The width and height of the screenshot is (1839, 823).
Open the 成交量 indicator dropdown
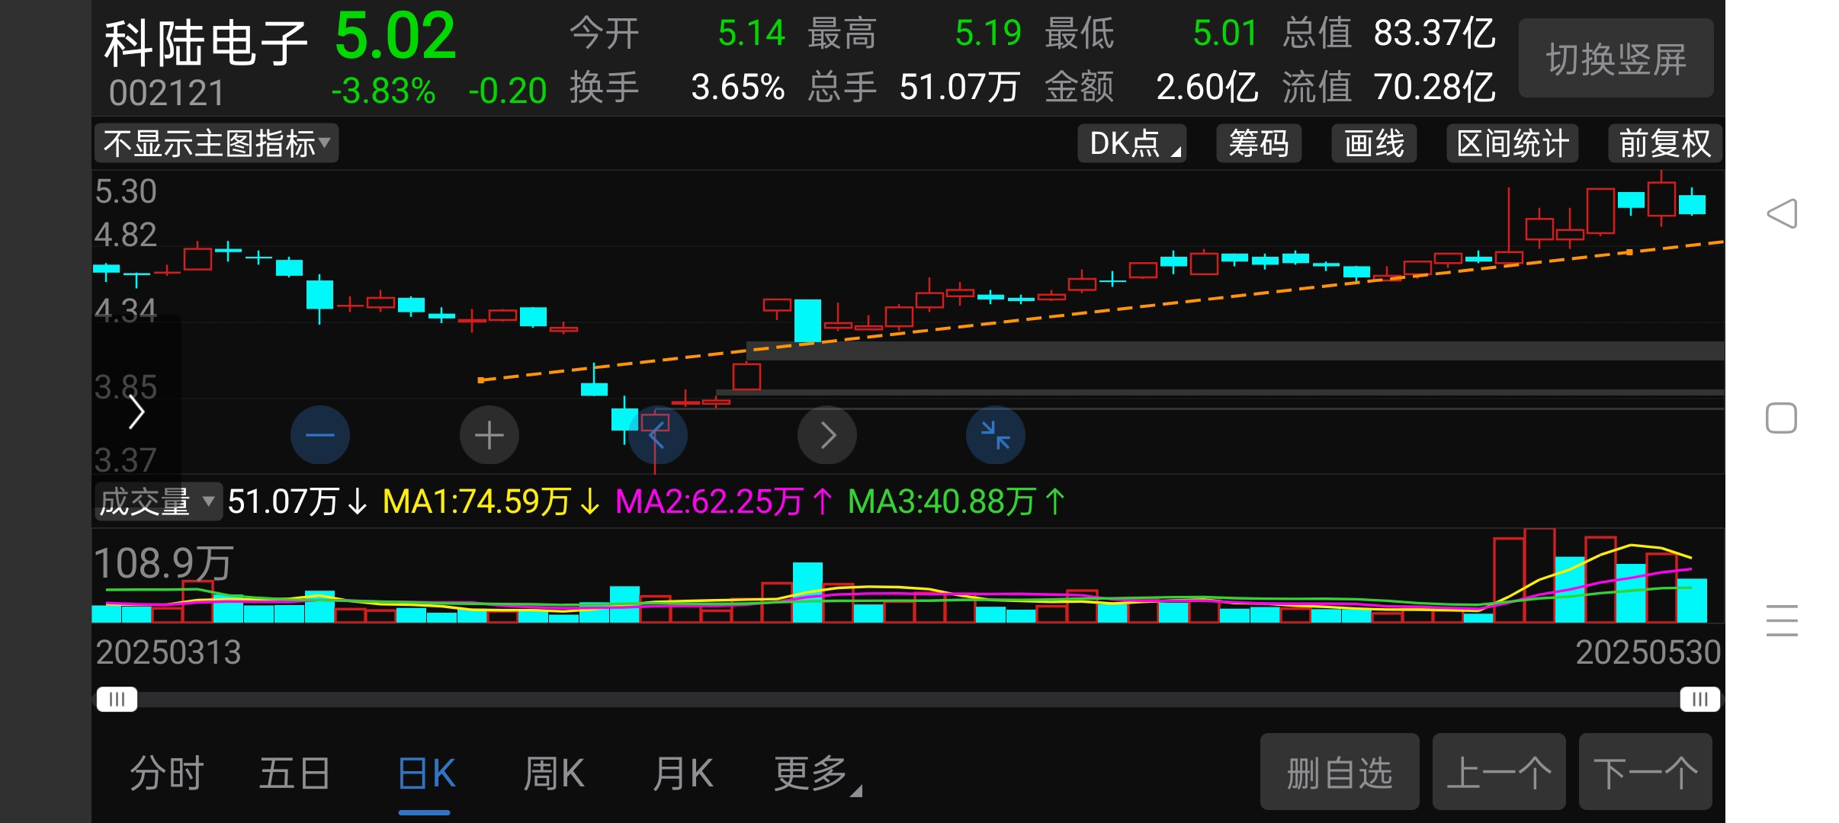[158, 501]
